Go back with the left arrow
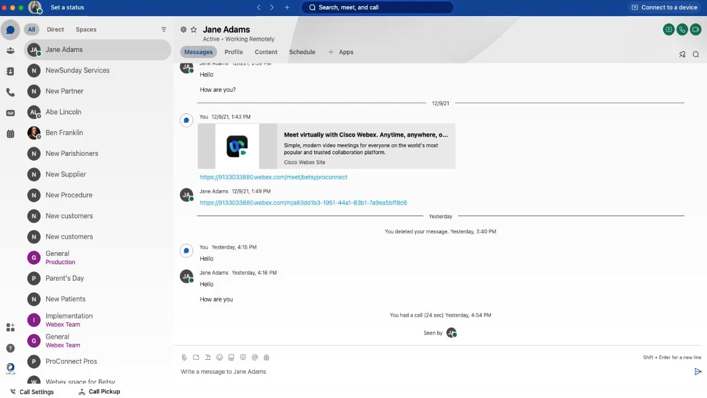 click(x=258, y=8)
